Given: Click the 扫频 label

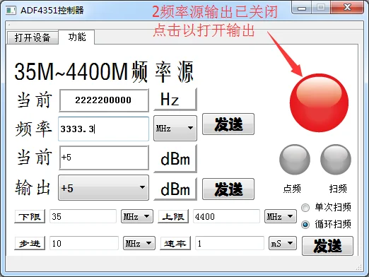Looking at the screenshot, I should click(338, 189).
